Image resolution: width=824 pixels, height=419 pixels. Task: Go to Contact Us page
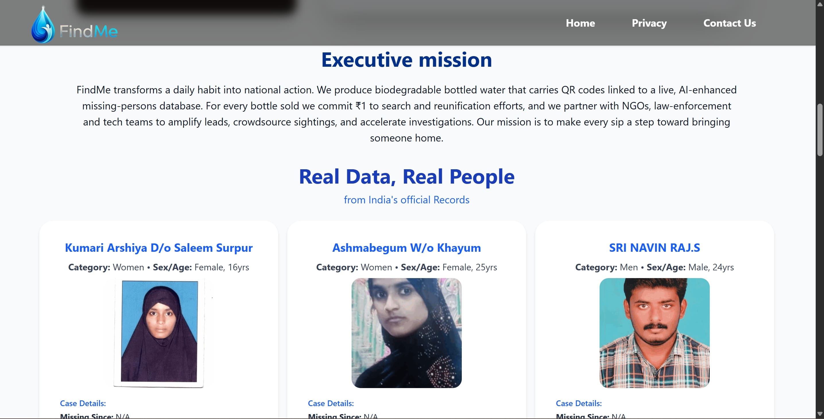coord(729,23)
